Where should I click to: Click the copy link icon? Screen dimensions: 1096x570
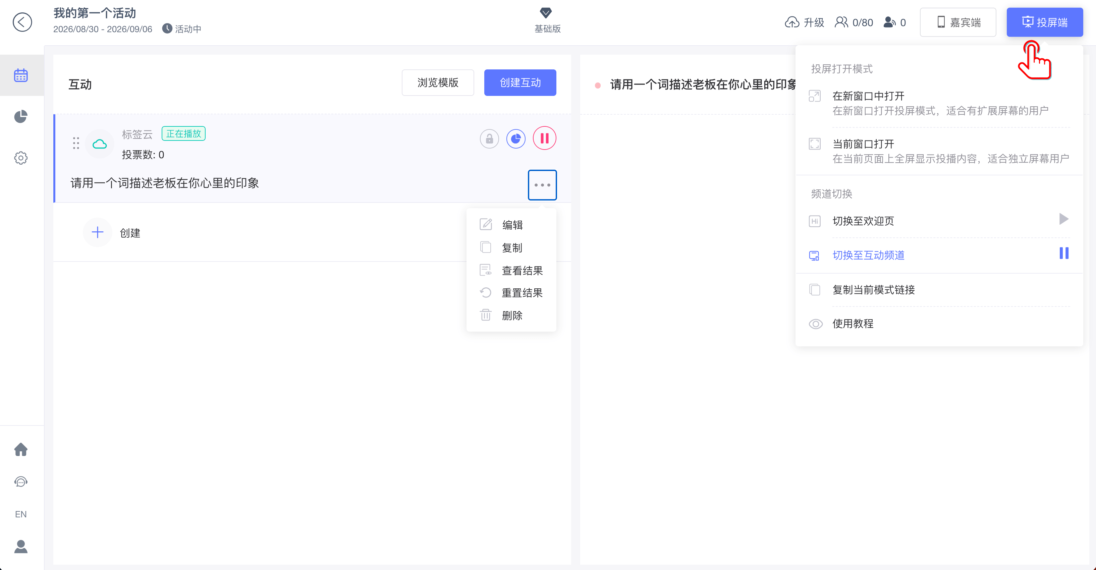pyautogui.click(x=814, y=290)
